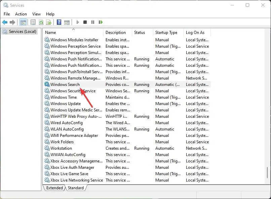Start the selected Windows Search service

point(77,22)
